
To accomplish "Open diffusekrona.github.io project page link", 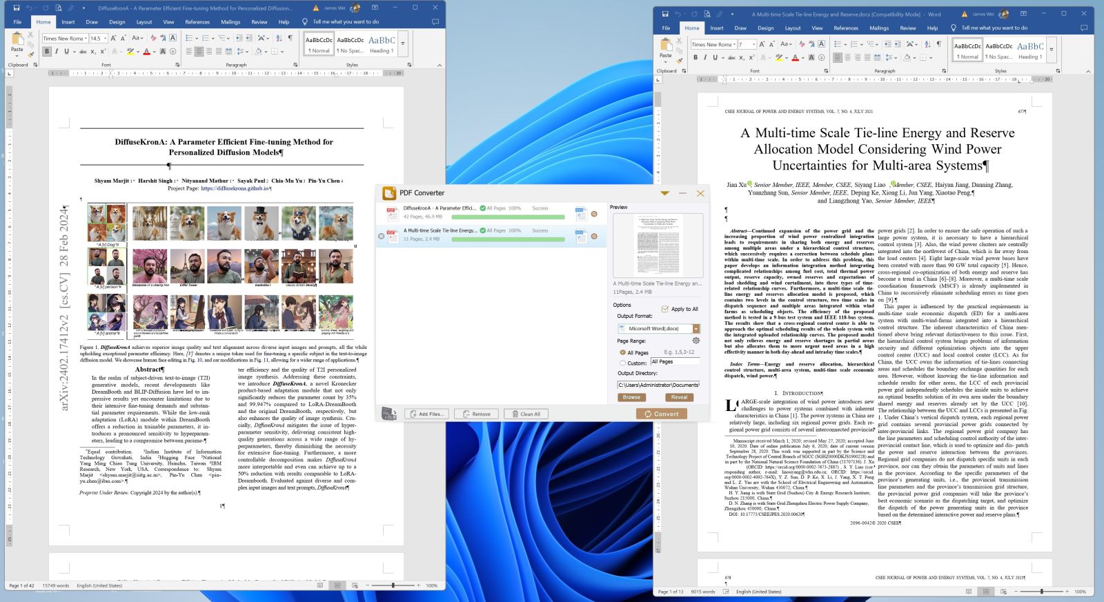I will coord(235,188).
